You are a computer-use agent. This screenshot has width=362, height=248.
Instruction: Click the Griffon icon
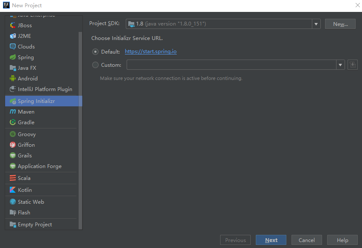pyautogui.click(x=13, y=145)
